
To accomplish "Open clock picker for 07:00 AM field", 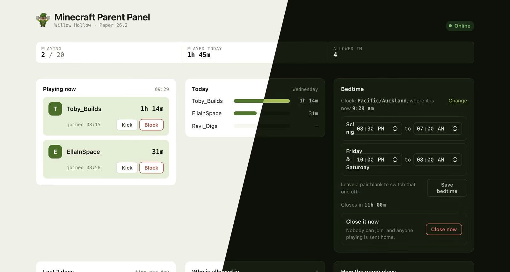I will 455,129.
